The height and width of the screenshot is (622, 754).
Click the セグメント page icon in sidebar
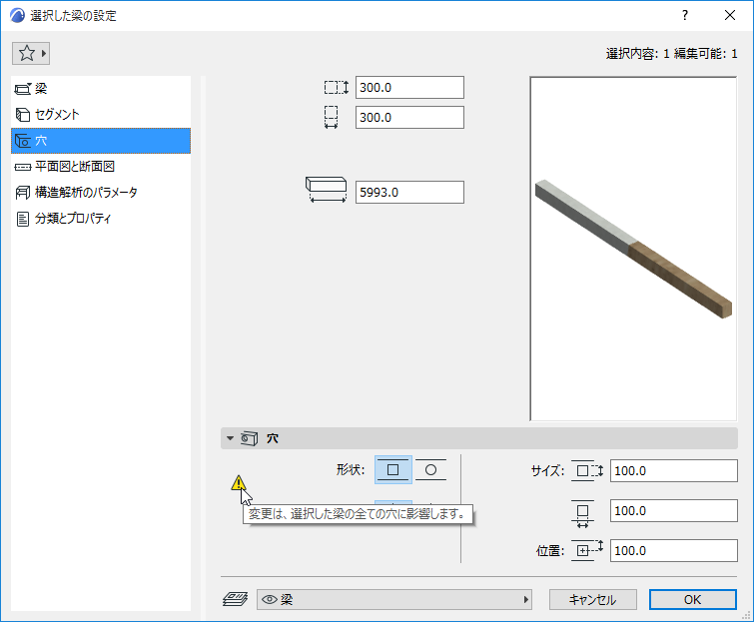[23, 115]
